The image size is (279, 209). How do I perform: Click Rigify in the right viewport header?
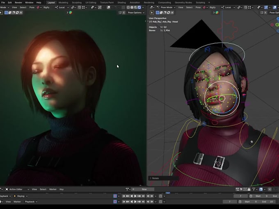coord(213,7)
